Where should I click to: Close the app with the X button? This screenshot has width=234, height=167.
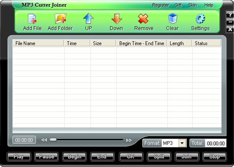click(x=230, y=29)
